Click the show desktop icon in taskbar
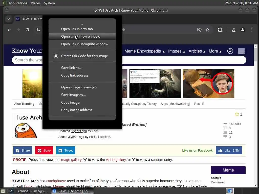The height and width of the screenshot is (194, 259). point(3,191)
